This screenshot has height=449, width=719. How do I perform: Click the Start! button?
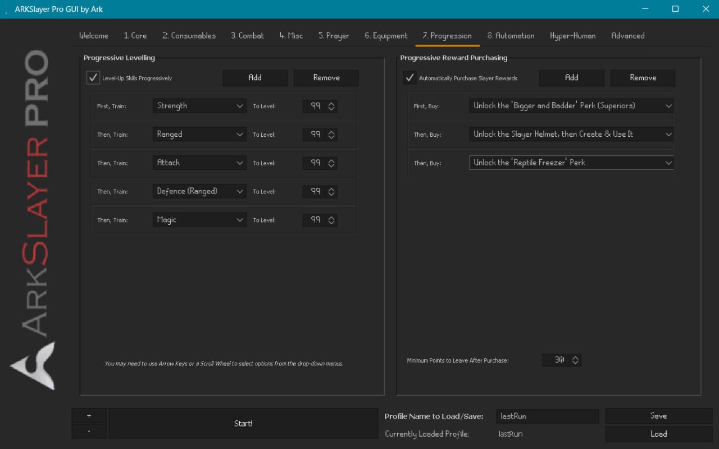point(243,423)
